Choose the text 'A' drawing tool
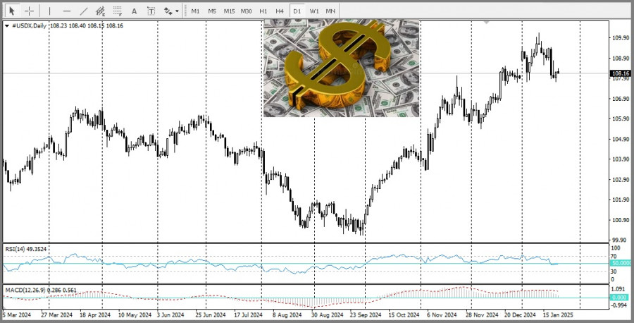Image resolution: width=634 pixels, height=323 pixels. pyautogui.click(x=135, y=11)
